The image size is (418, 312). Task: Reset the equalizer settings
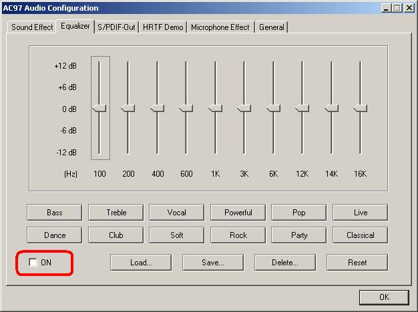[x=357, y=263]
